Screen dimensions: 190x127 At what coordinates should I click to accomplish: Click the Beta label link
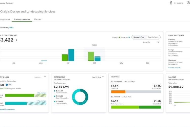[11, 28]
